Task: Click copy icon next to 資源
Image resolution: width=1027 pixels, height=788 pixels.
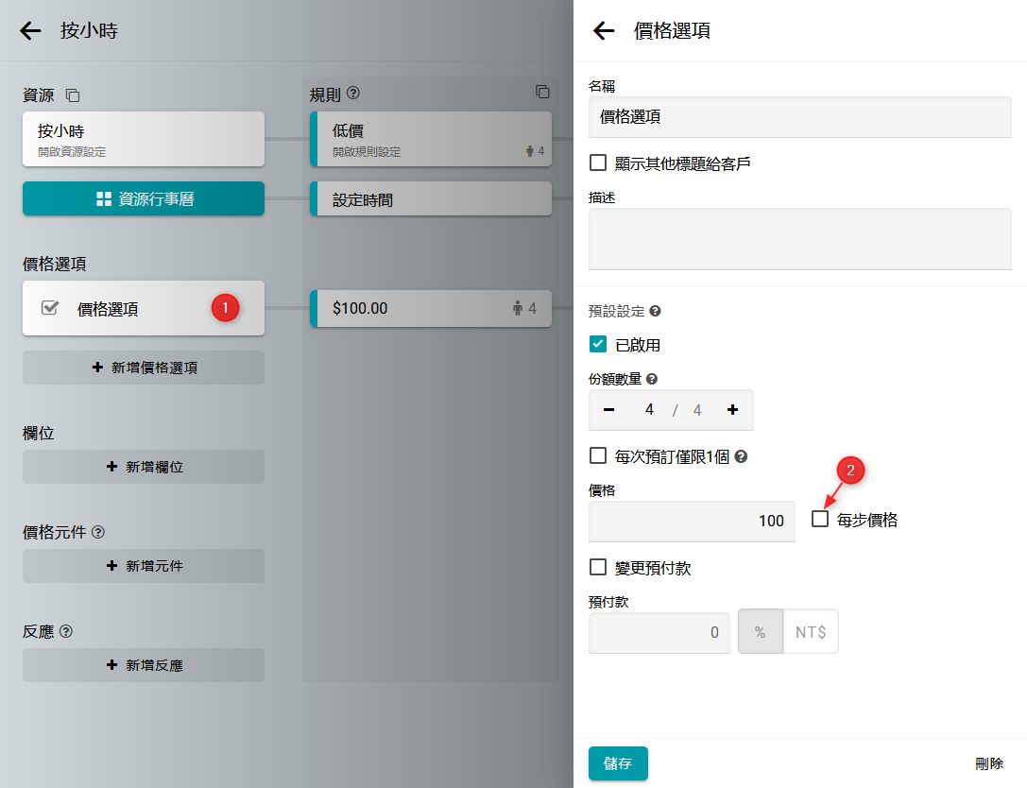Action: (73, 95)
